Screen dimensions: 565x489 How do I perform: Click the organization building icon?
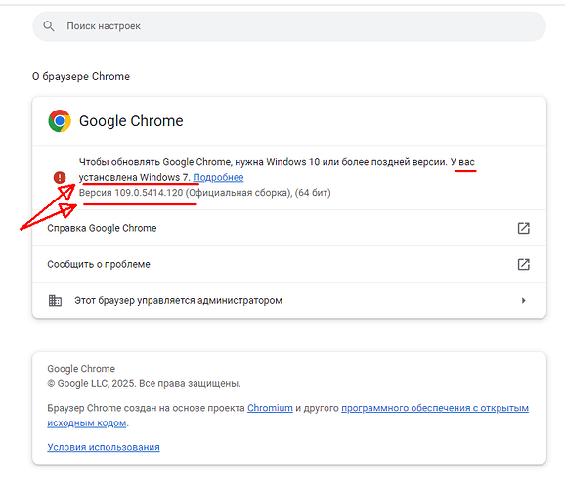(x=55, y=300)
